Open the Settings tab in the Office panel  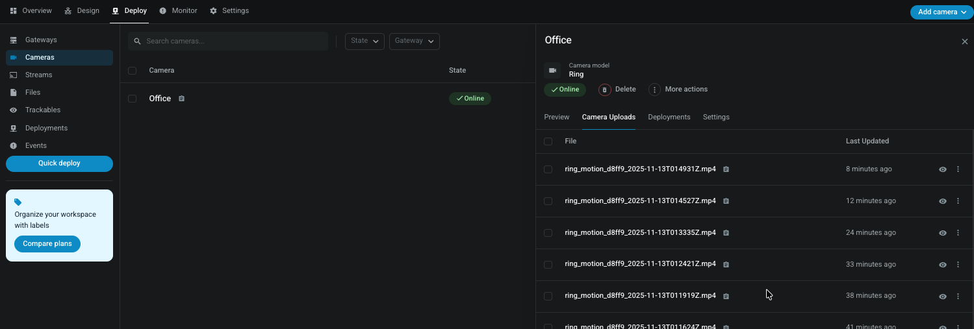716,117
